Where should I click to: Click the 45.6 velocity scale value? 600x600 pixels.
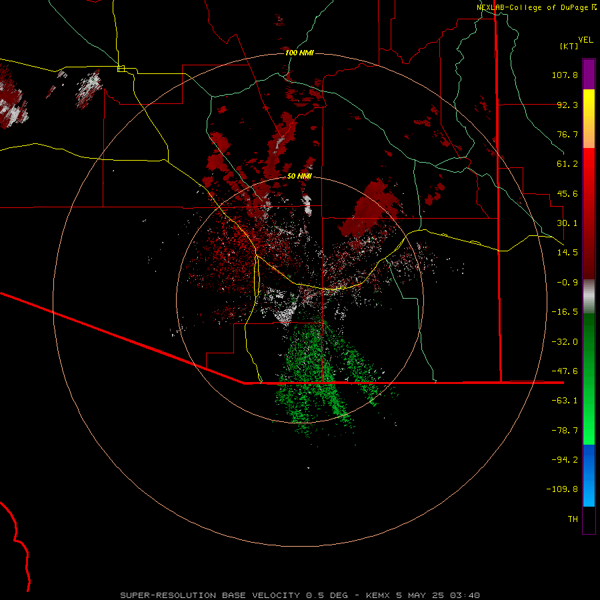(x=567, y=193)
